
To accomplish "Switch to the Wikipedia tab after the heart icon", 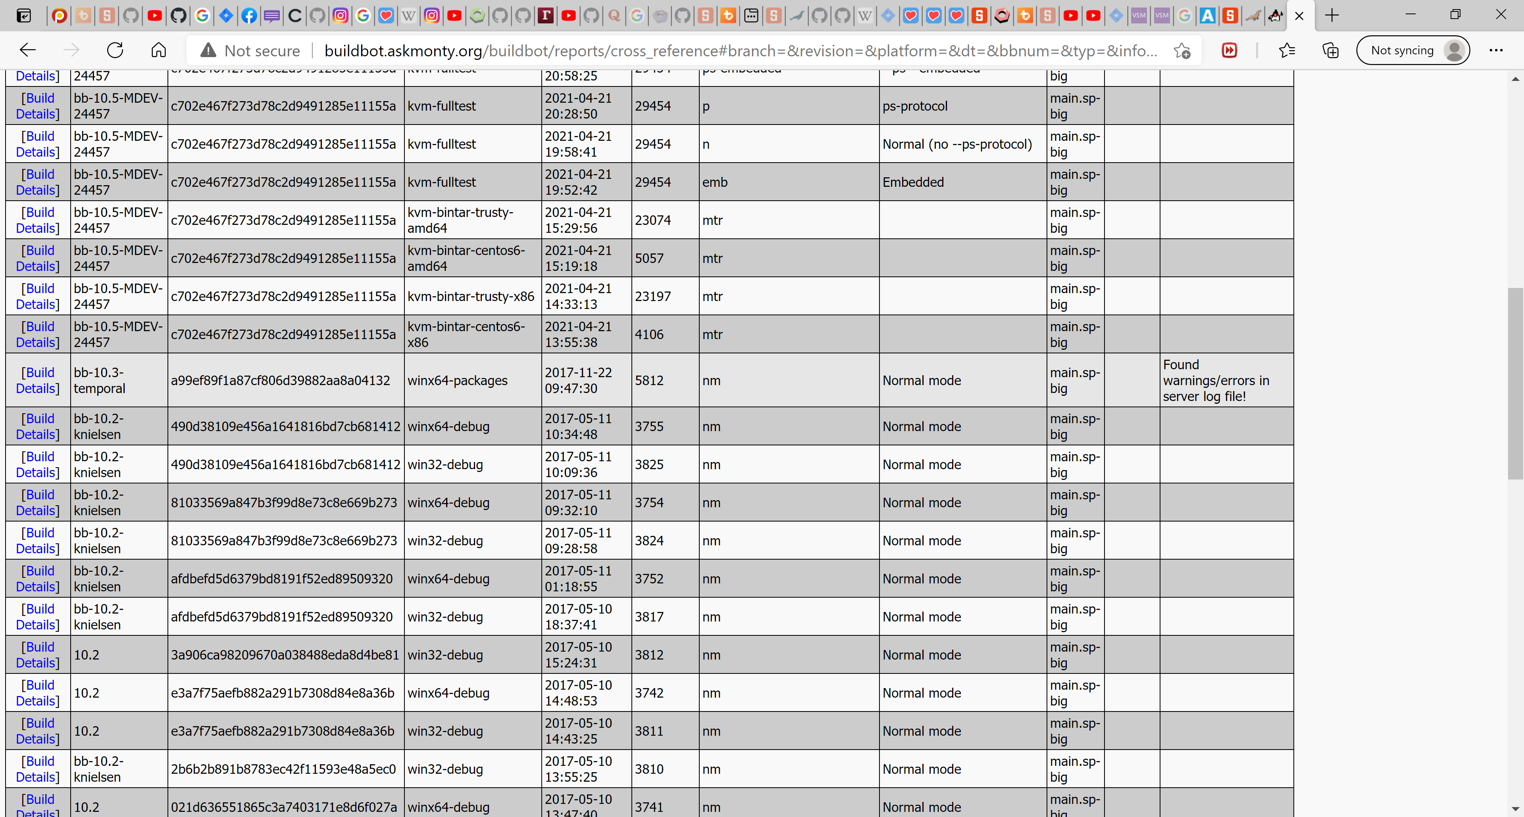I will tap(409, 15).
